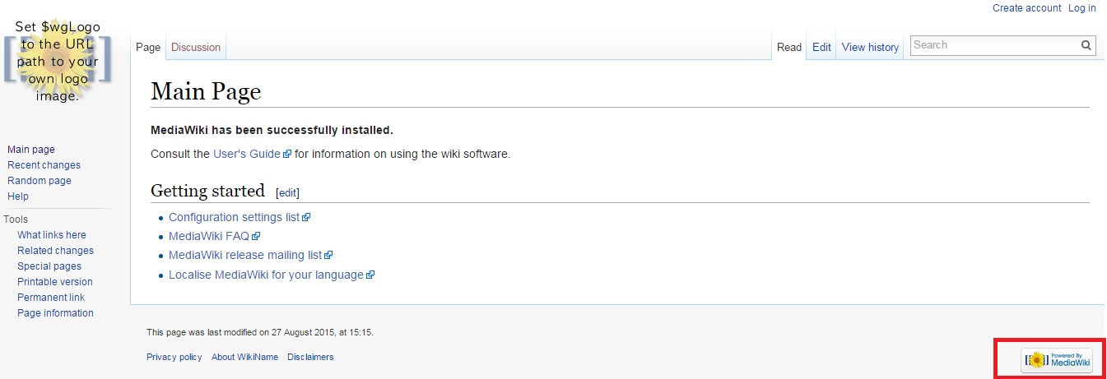Click the search magnifier icon
Viewport: 1107px width, 379px height.
pyautogui.click(x=1086, y=46)
